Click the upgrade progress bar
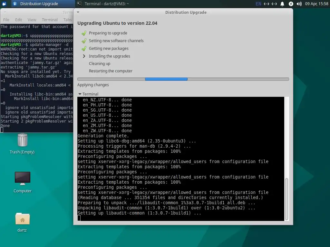This screenshot has height=247, width=330. point(183,79)
